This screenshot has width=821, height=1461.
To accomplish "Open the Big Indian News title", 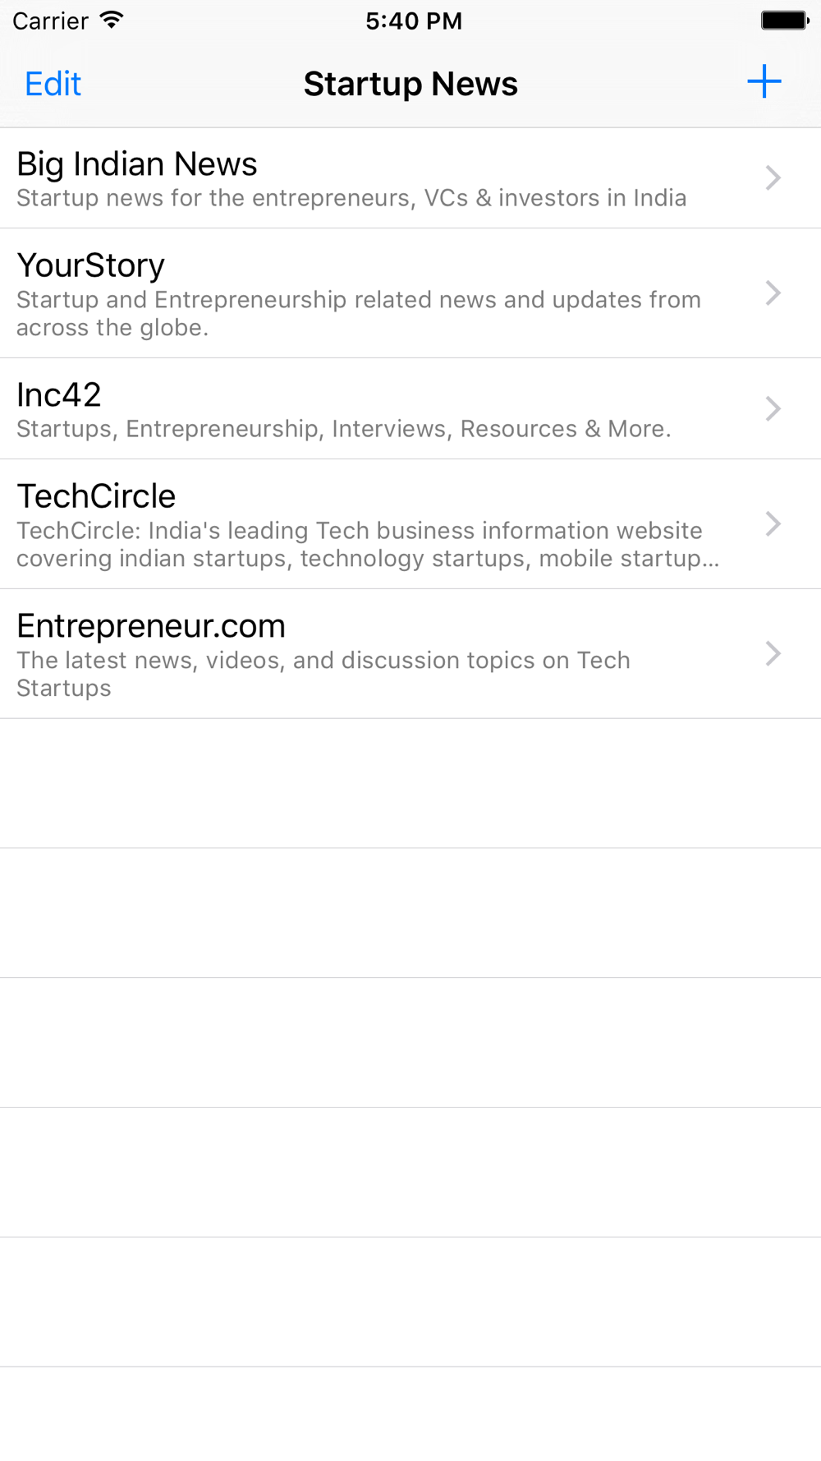I will click(x=137, y=164).
